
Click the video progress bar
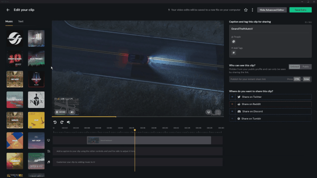coord(138,117)
